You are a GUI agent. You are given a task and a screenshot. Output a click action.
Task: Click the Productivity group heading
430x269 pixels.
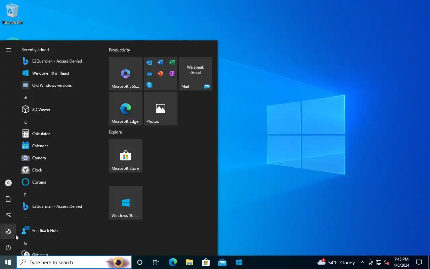click(x=119, y=50)
